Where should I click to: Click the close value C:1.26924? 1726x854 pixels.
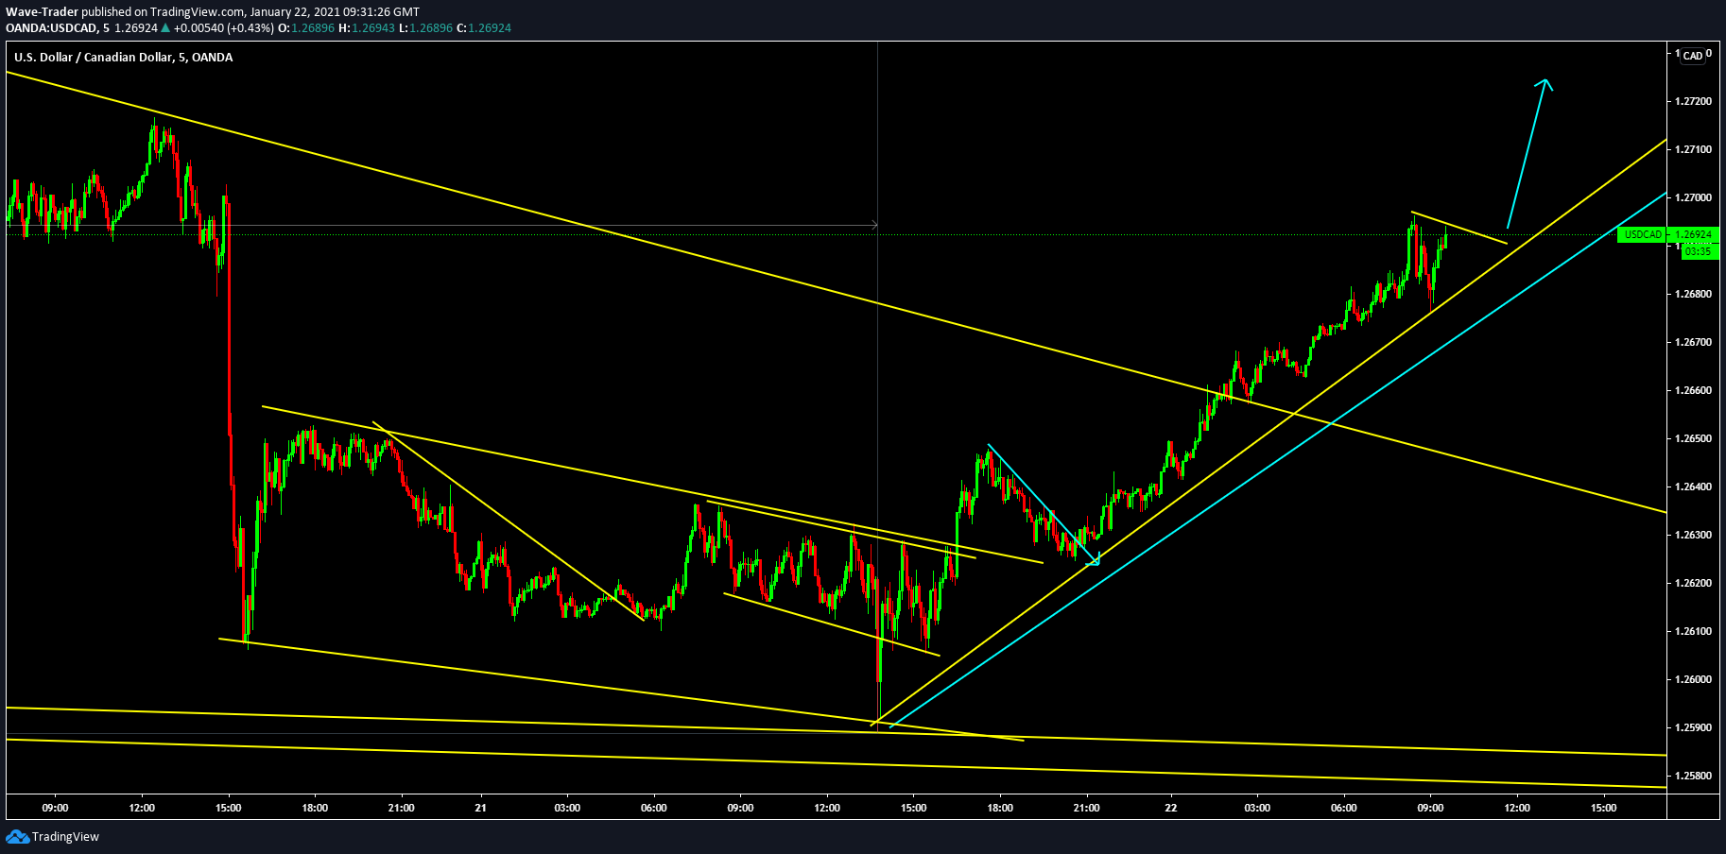click(x=484, y=27)
